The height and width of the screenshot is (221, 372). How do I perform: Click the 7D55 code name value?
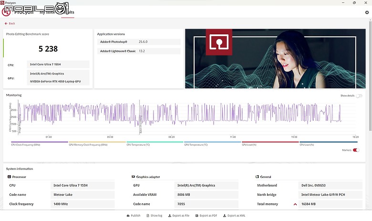point(181,204)
